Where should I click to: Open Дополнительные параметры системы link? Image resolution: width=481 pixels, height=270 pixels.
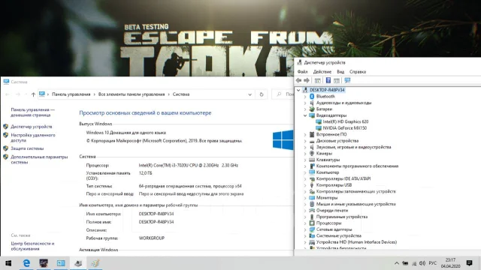pyautogui.click(x=39, y=160)
